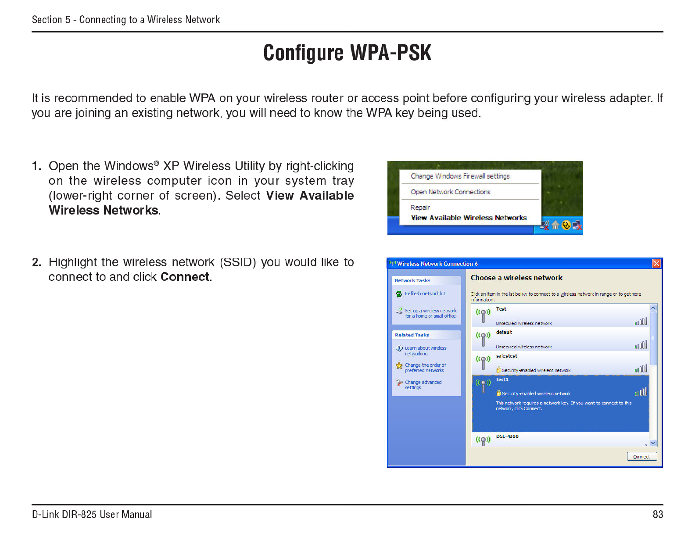
Task: Click the blue info bubble icon
Action: click(399, 348)
